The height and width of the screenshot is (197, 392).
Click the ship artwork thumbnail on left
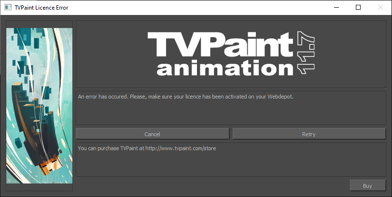click(x=39, y=105)
